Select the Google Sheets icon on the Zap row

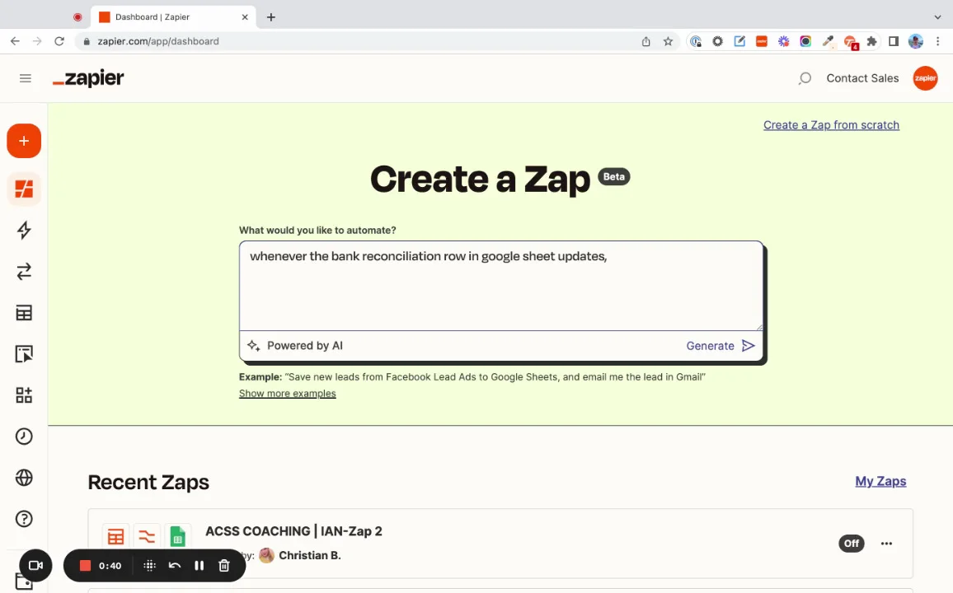point(178,536)
